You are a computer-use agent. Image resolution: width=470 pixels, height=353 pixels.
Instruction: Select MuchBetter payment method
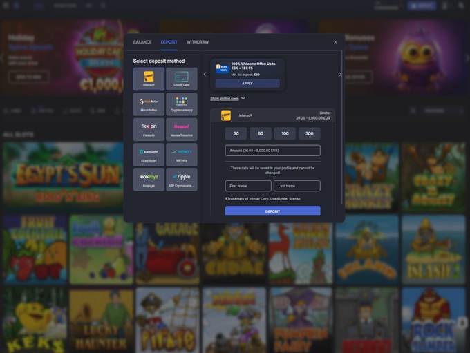click(x=149, y=104)
